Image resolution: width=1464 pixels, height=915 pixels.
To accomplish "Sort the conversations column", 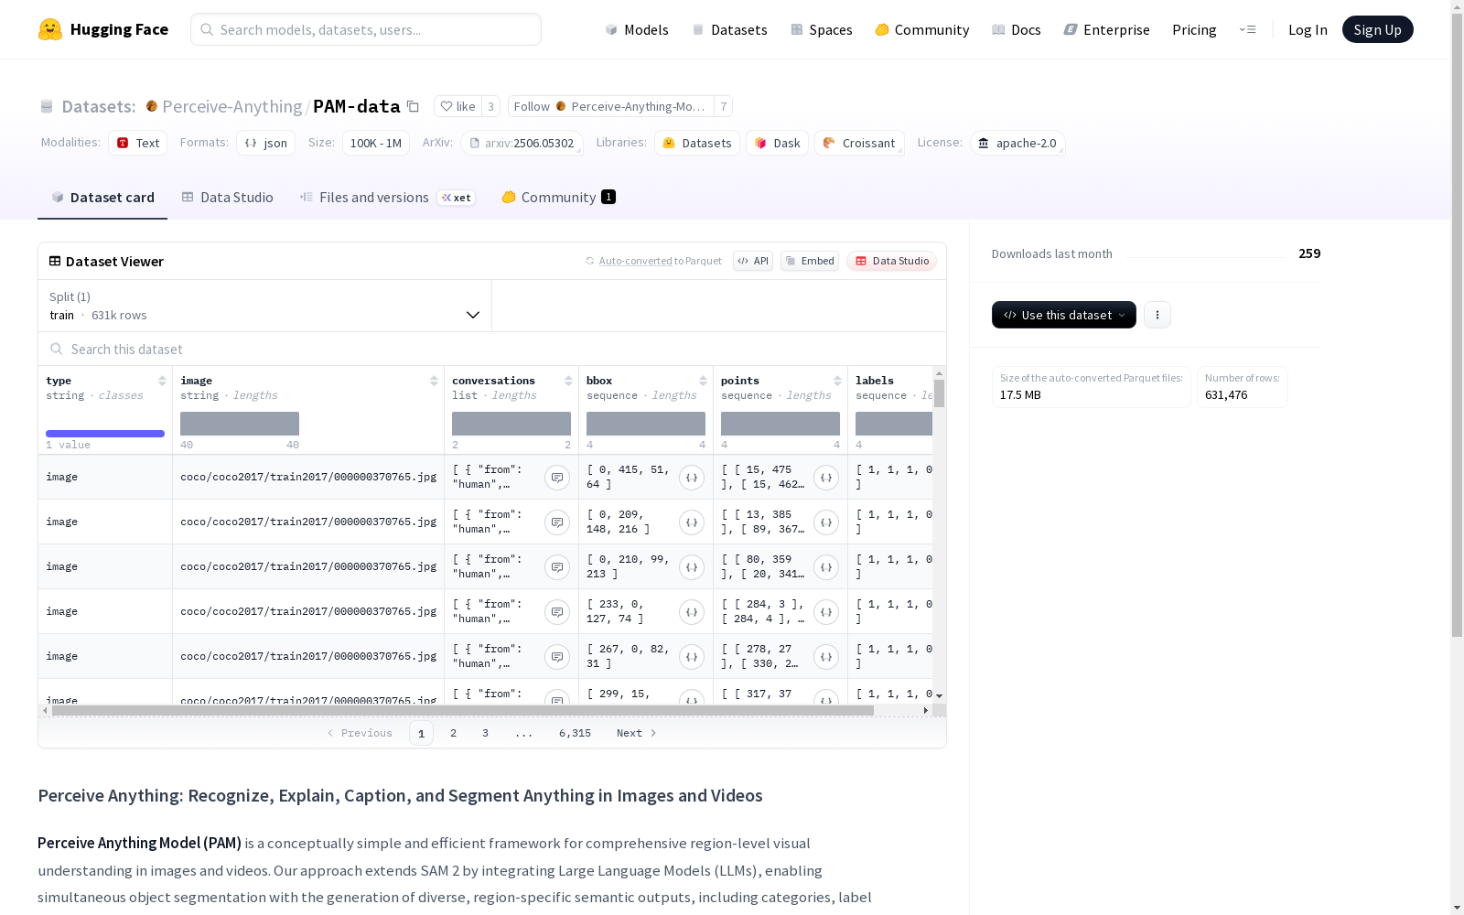I will [568, 381].
